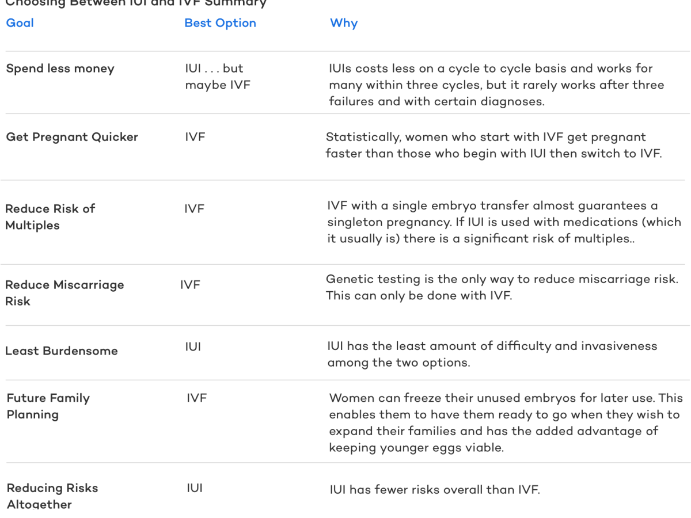Click the Best Option column header
691x518 pixels.
pos(220,23)
